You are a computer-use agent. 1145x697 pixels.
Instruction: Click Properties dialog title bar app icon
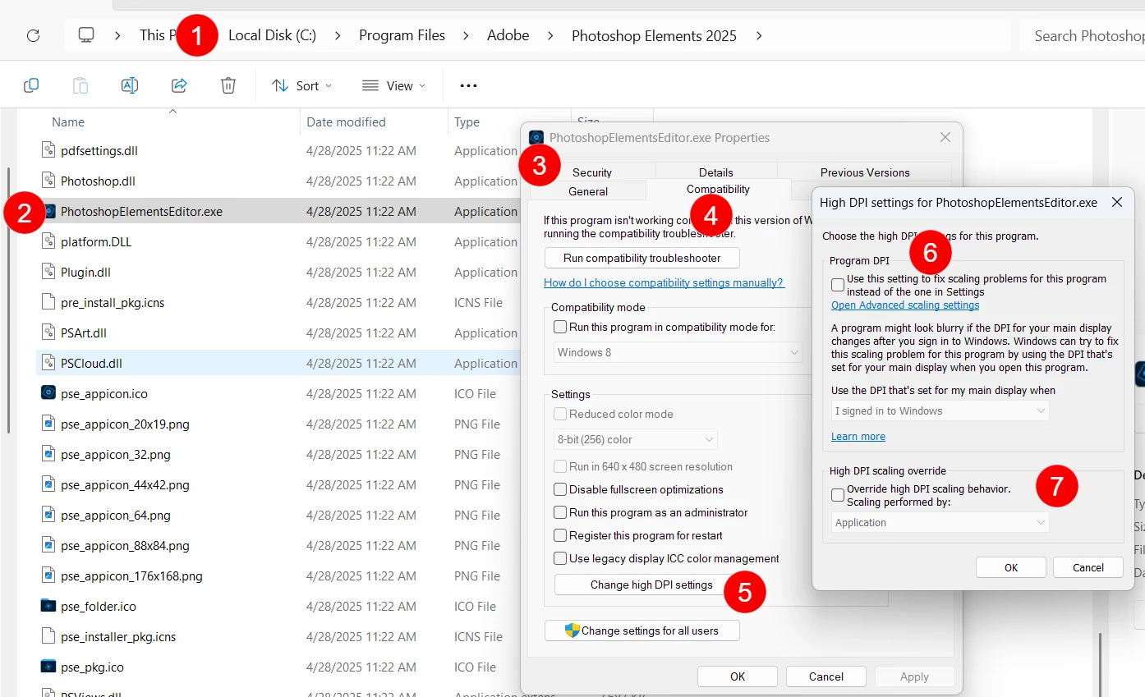pos(536,138)
